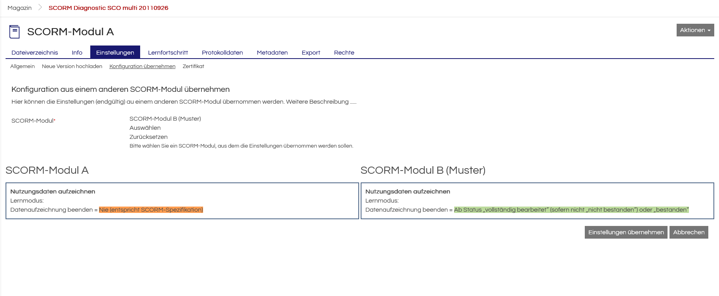Go to the Metadaten tab
The image size is (719, 296).
tap(272, 53)
